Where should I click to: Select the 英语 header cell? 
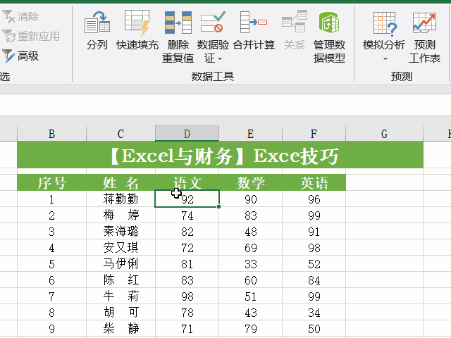pyautogui.click(x=314, y=182)
